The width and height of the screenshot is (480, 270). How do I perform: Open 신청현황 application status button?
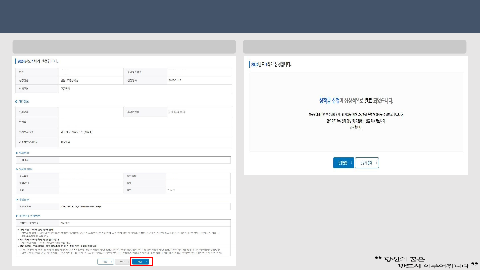click(x=343, y=163)
